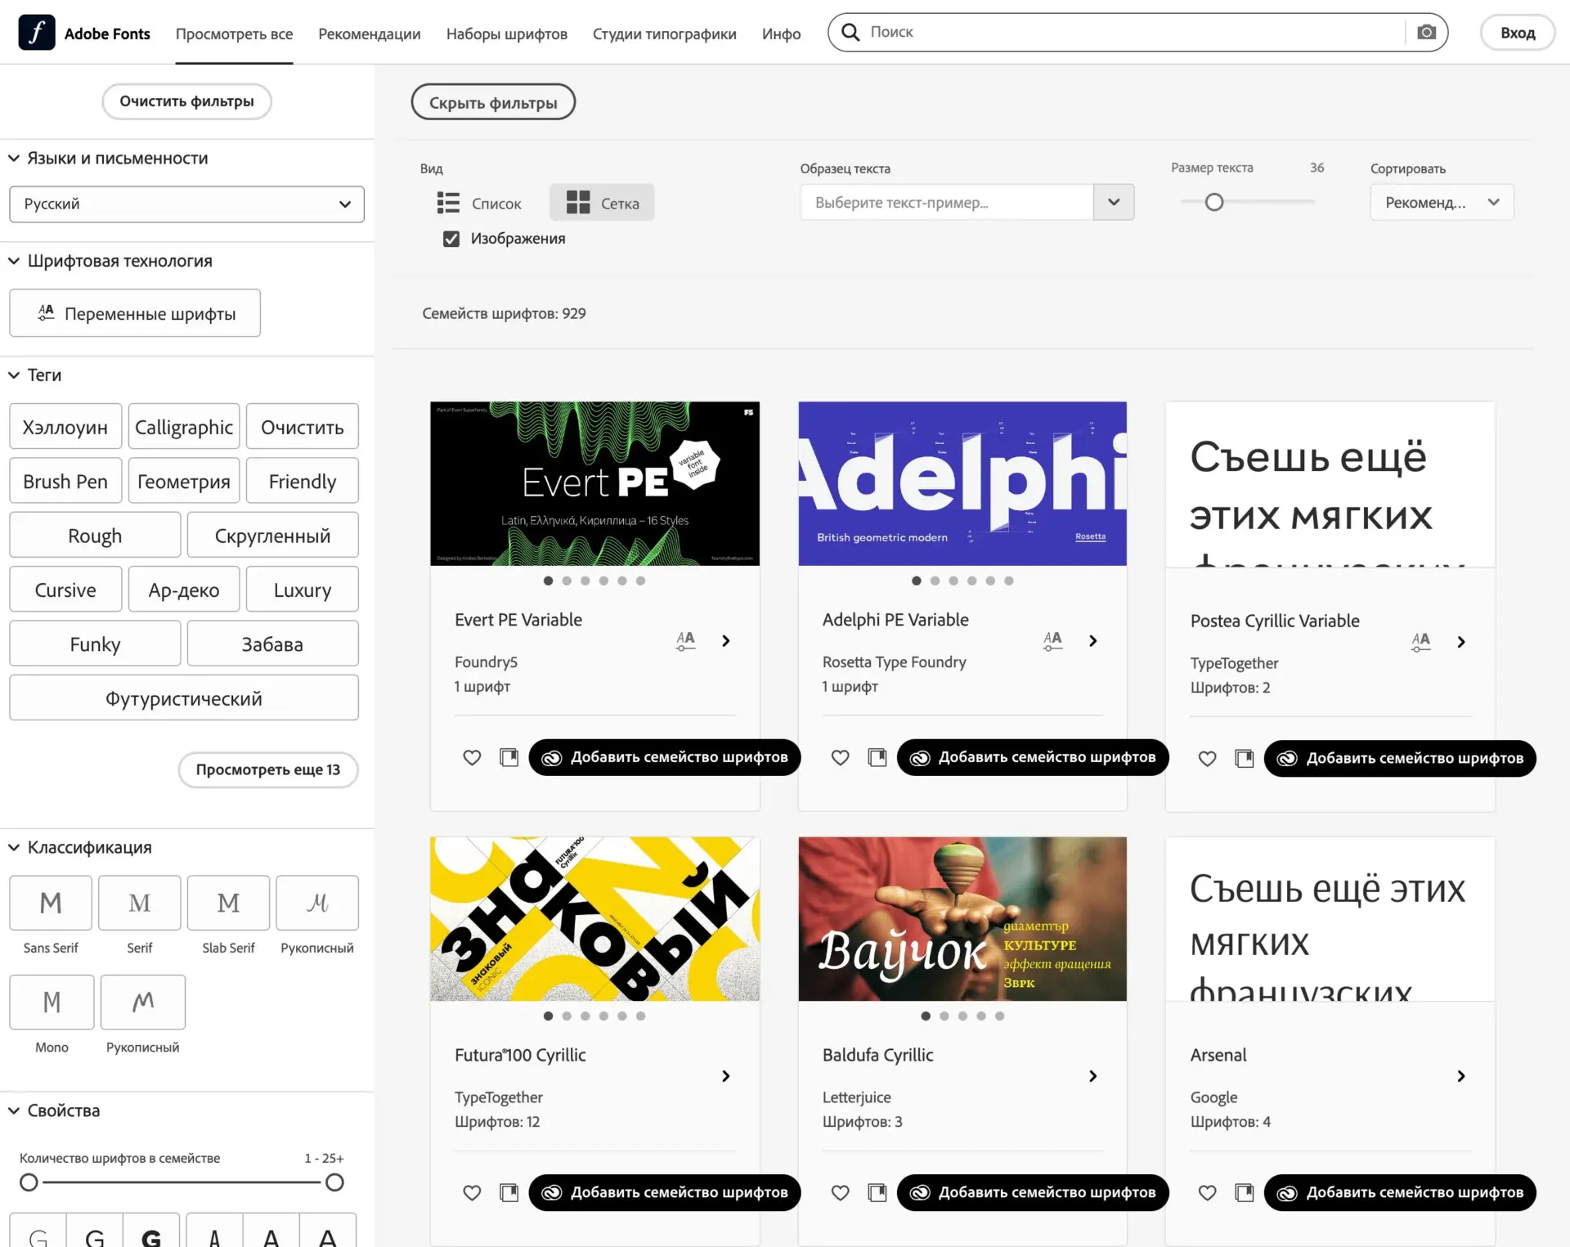The width and height of the screenshot is (1570, 1247).
Task: Toggle the Brush Pen tag filter
Action: coord(65,481)
